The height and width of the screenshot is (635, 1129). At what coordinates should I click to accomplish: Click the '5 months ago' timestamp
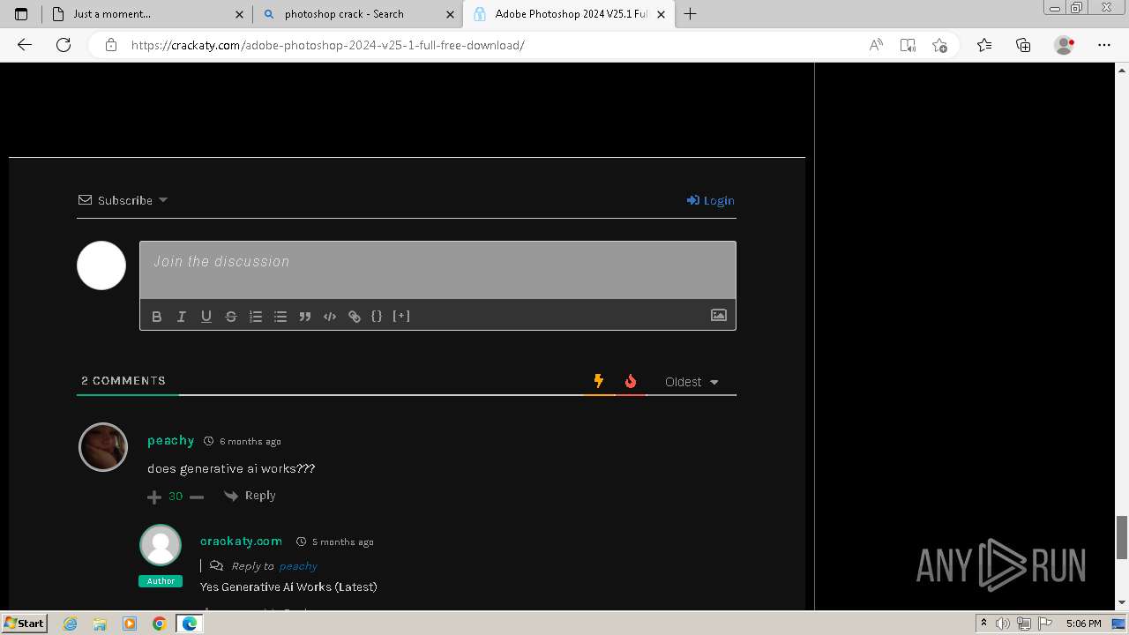tap(343, 542)
